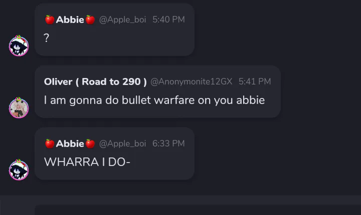Click the apple emoji after the last Abbie name
This screenshot has width=361, height=215.
pos(90,144)
